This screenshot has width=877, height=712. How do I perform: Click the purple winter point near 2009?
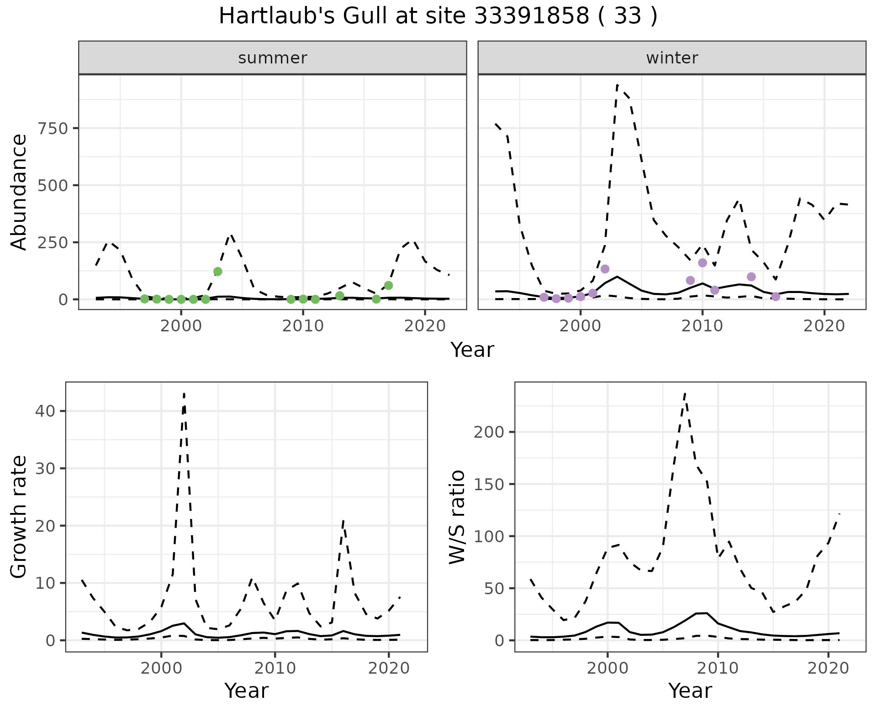click(x=690, y=280)
